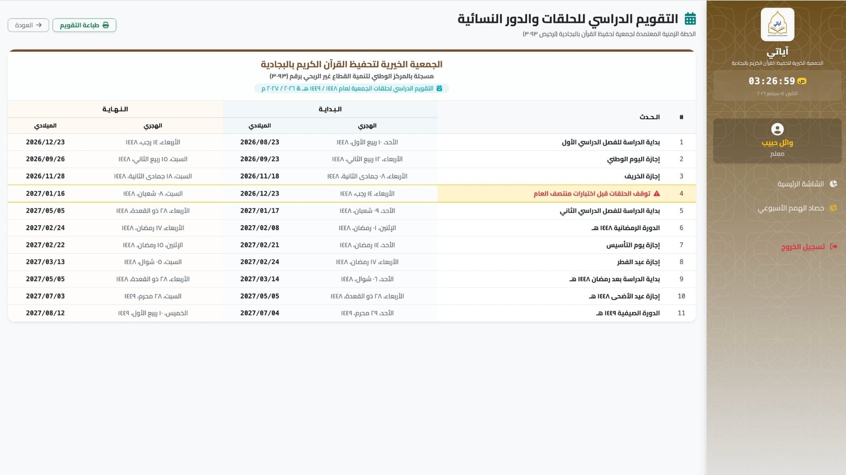846x475 pixels.
Task: Select highlighted row توقف الحلقات قبل اختبارات منتصف العام
Action: pyautogui.click(x=352, y=194)
